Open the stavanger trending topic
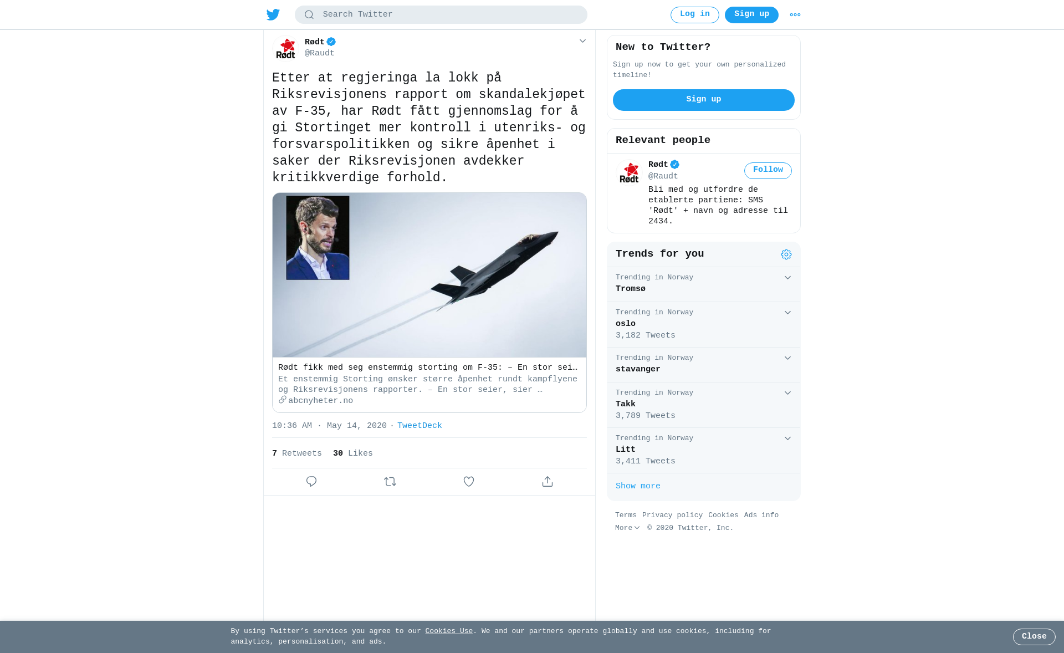This screenshot has height=653, width=1064. click(704, 365)
